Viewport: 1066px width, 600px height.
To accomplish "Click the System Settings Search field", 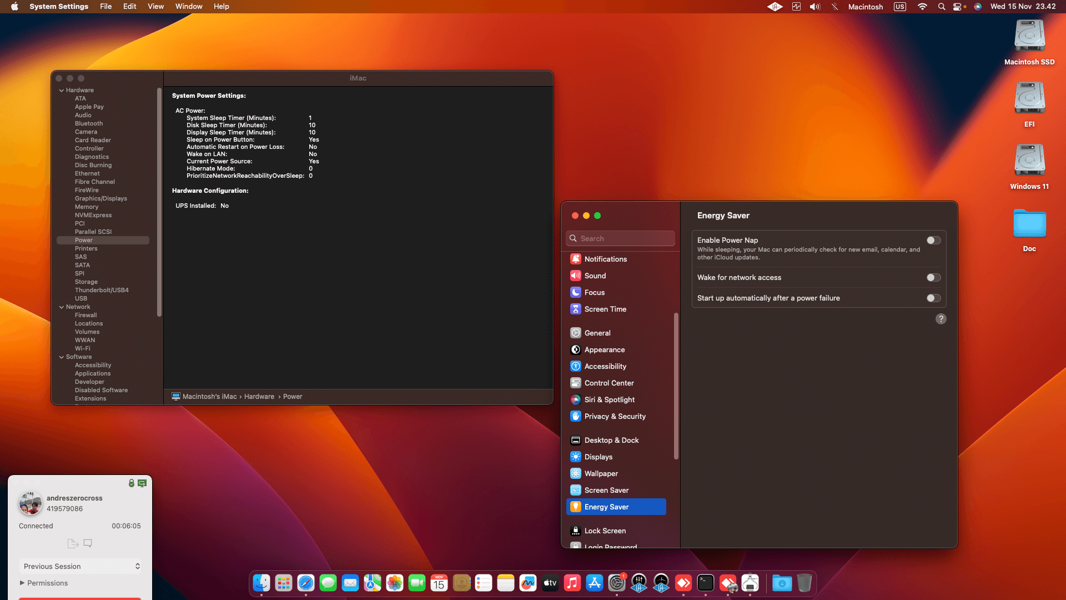I will pyautogui.click(x=620, y=238).
